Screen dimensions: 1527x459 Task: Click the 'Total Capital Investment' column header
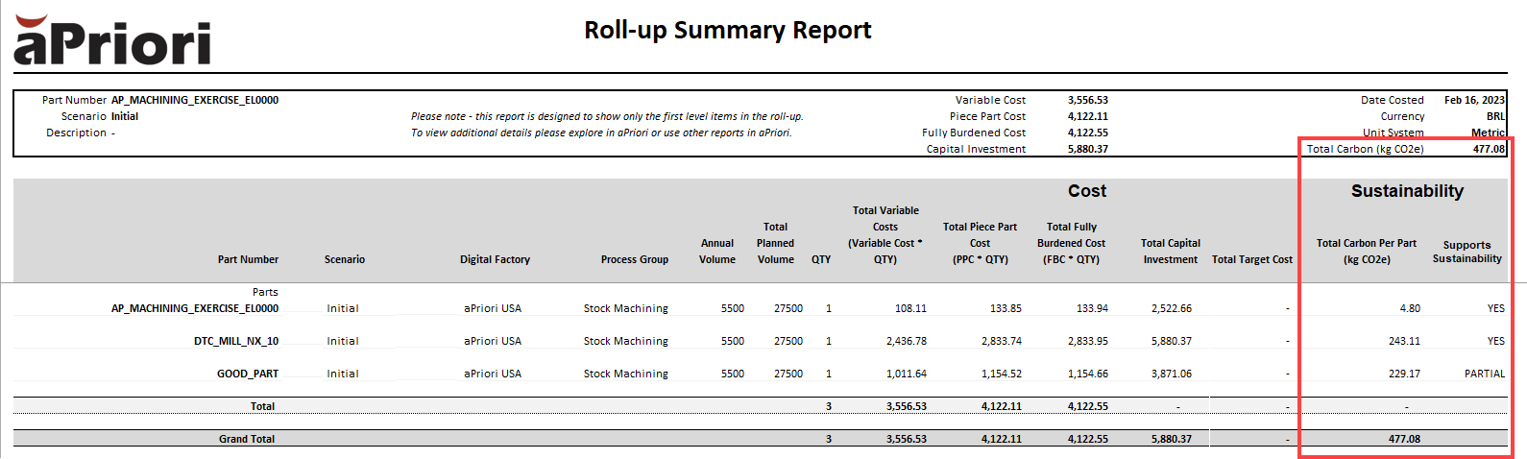[x=1171, y=252]
